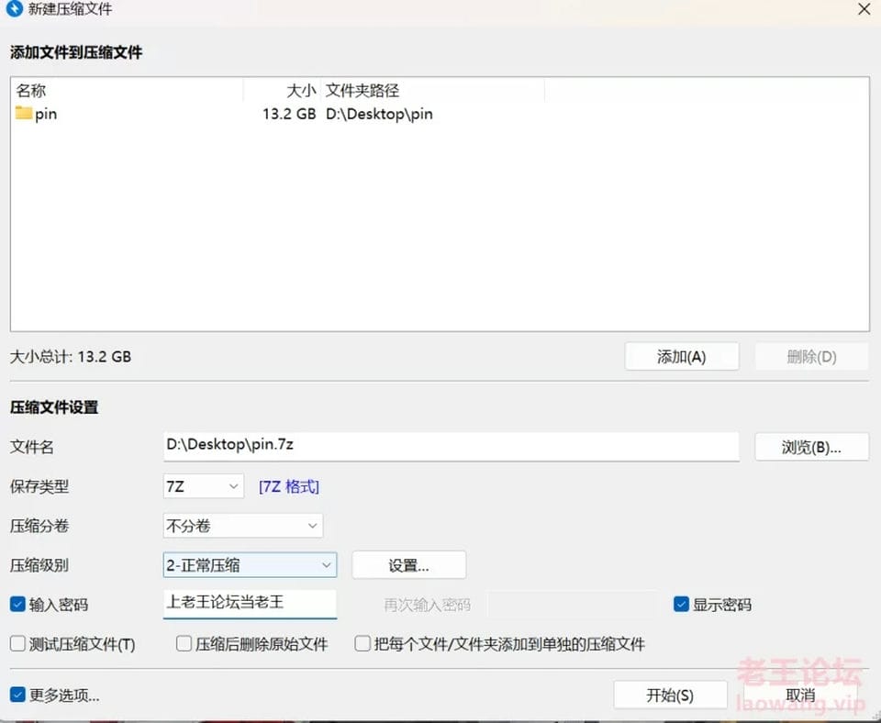881x723 pixels.
Task: Check 把每个文件/文件夹添加到单独的压缩文件 option
Action: tap(362, 644)
